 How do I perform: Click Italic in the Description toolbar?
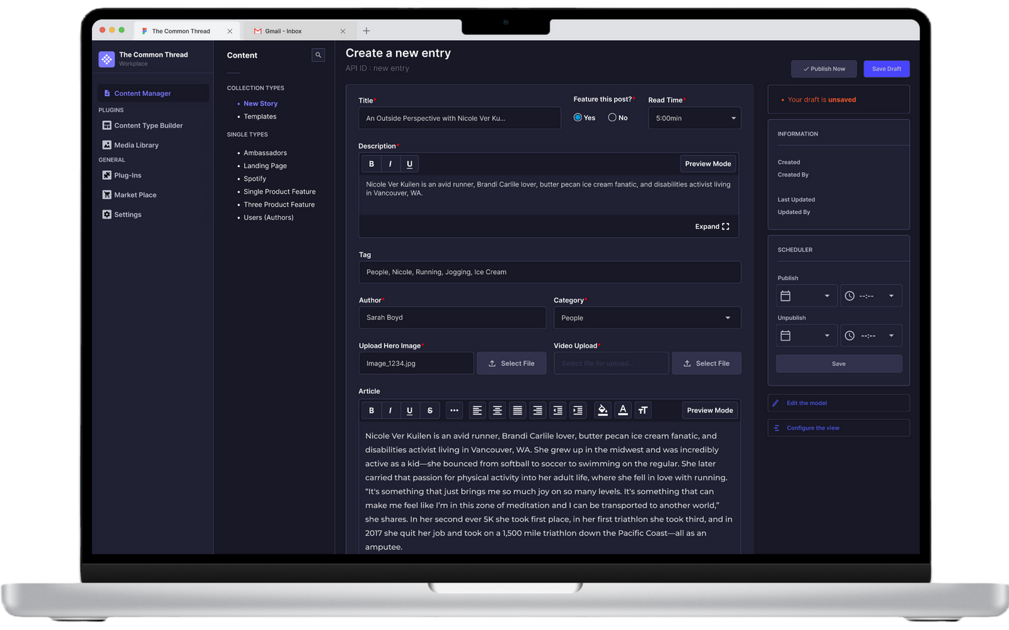pos(390,164)
